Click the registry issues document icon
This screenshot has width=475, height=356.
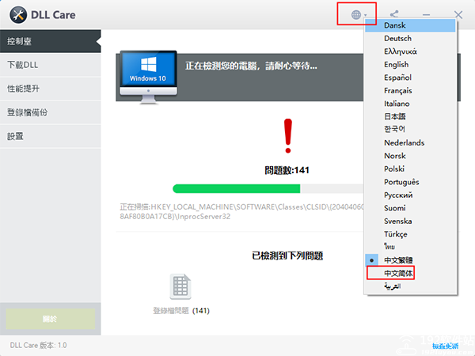(180, 286)
